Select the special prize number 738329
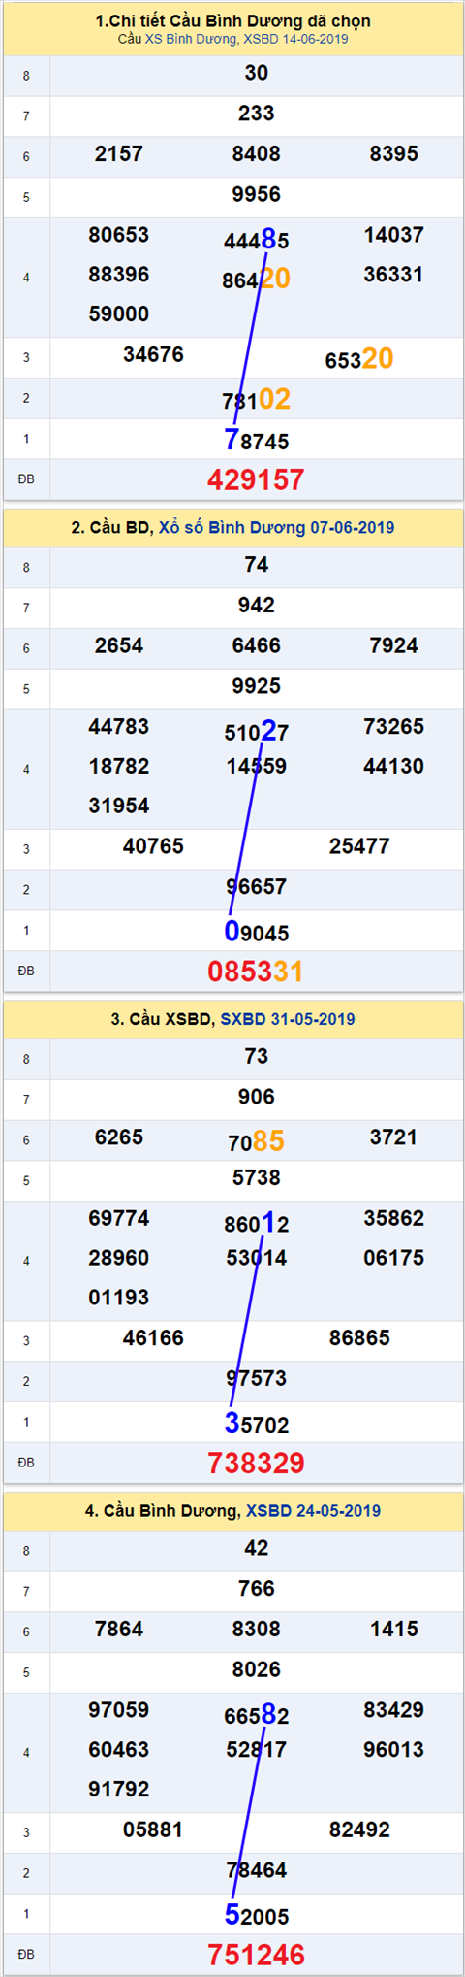The image size is (465, 1977). pyautogui.click(x=256, y=1463)
